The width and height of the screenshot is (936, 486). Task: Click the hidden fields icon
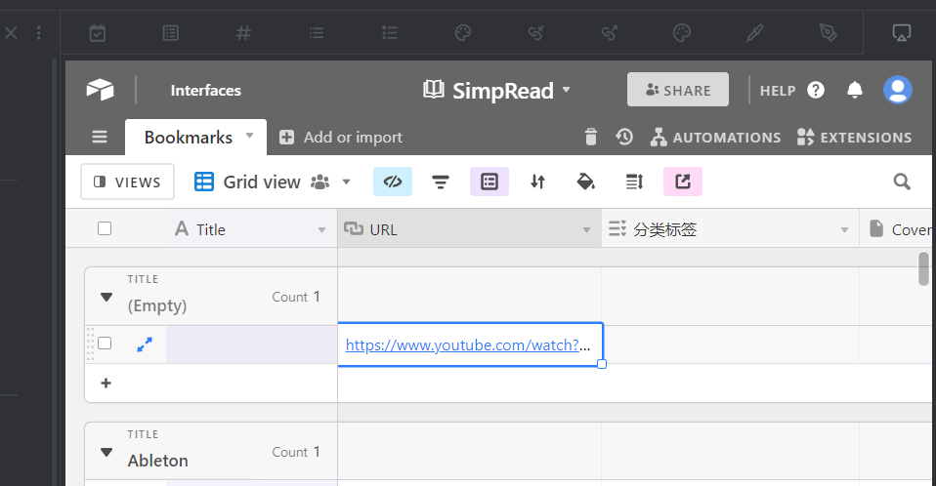pos(393,182)
